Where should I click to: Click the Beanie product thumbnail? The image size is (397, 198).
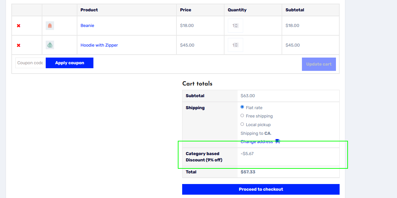coord(49,25)
